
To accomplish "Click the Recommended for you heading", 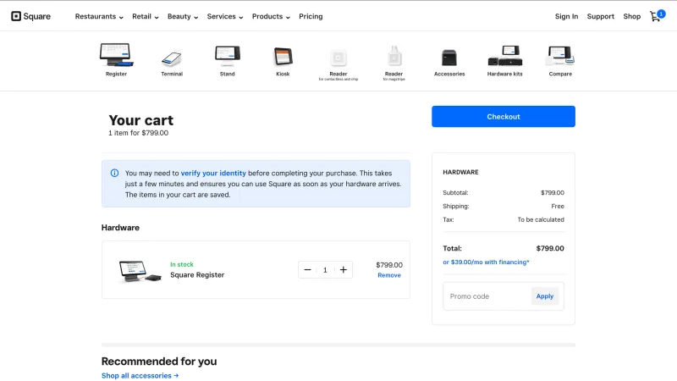I will point(159,362).
